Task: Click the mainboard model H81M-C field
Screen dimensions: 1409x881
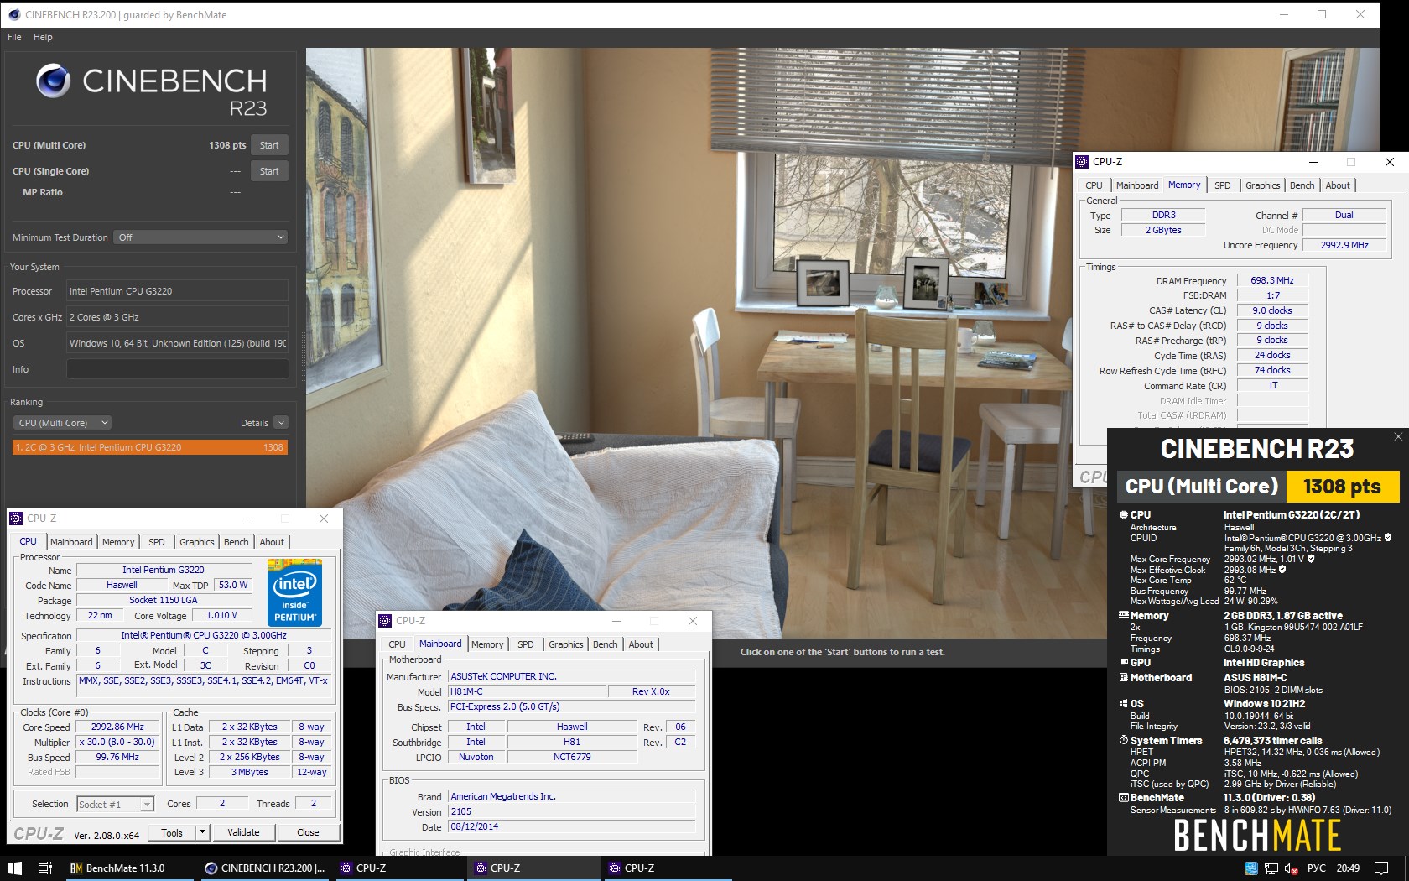Action: point(527,691)
